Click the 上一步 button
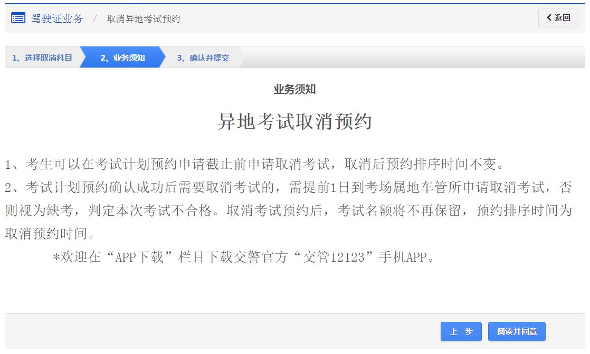Viewport: 590px width, 354px height. click(x=461, y=331)
